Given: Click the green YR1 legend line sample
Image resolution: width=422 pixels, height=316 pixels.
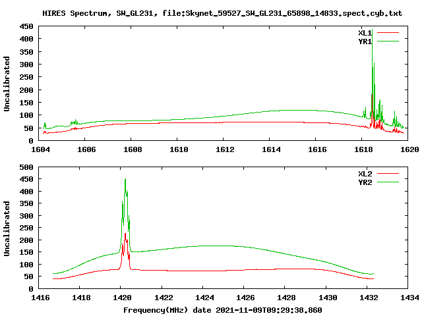Looking at the screenshot, I should point(388,41).
